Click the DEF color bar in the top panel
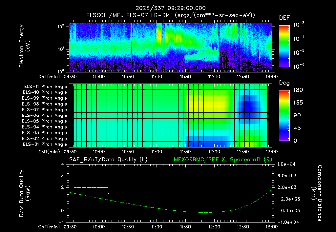336x232 pixels. 284,46
